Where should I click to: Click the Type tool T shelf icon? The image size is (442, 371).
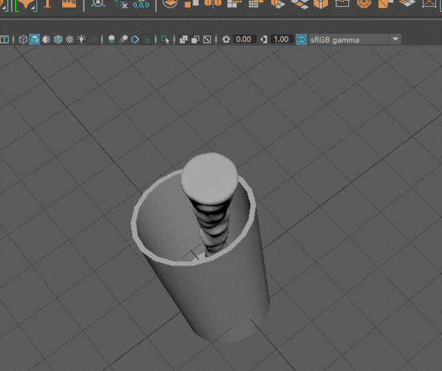coord(48,4)
